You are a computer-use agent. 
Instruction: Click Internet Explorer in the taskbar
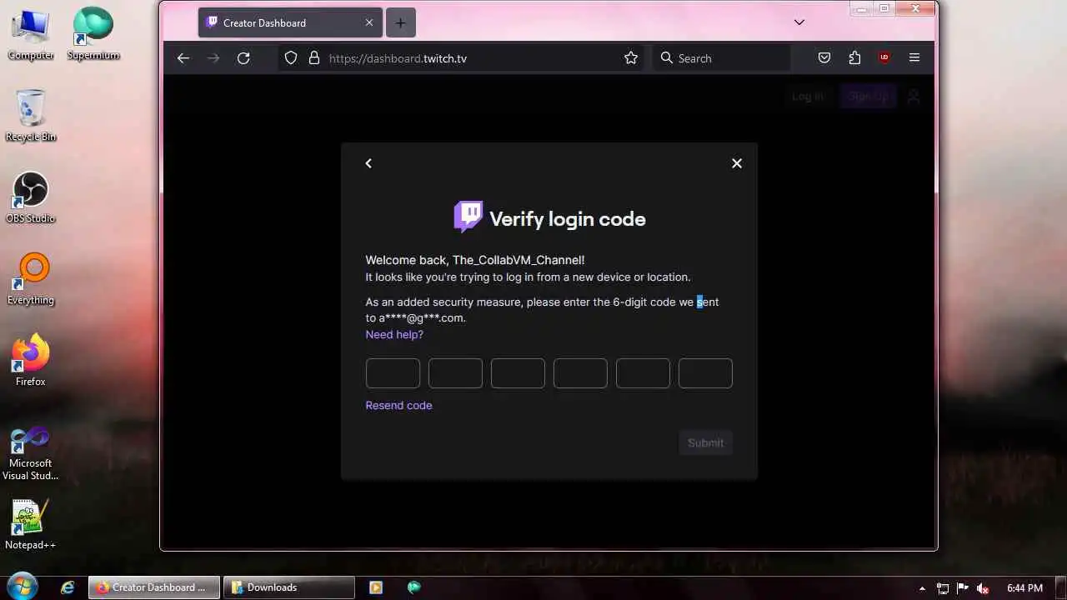click(68, 587)
